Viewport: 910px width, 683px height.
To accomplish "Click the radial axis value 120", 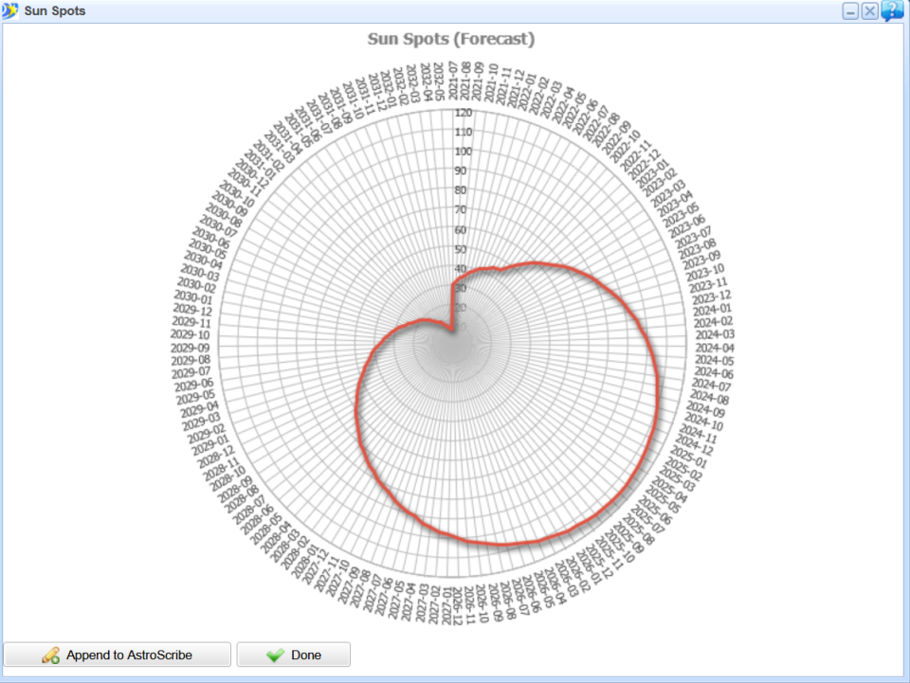I will [x=464, y=113].
